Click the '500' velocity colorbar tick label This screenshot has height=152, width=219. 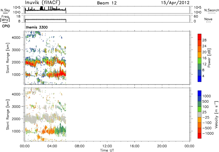(x=206, y=102)
